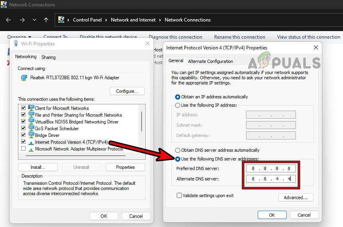Click Multiplexor Protocol item icon

tap(31, 149)
